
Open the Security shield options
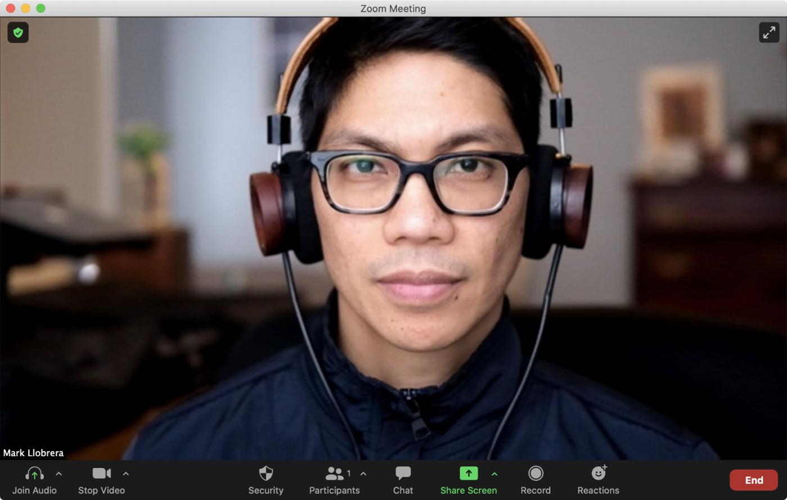[x=266, y=474]
